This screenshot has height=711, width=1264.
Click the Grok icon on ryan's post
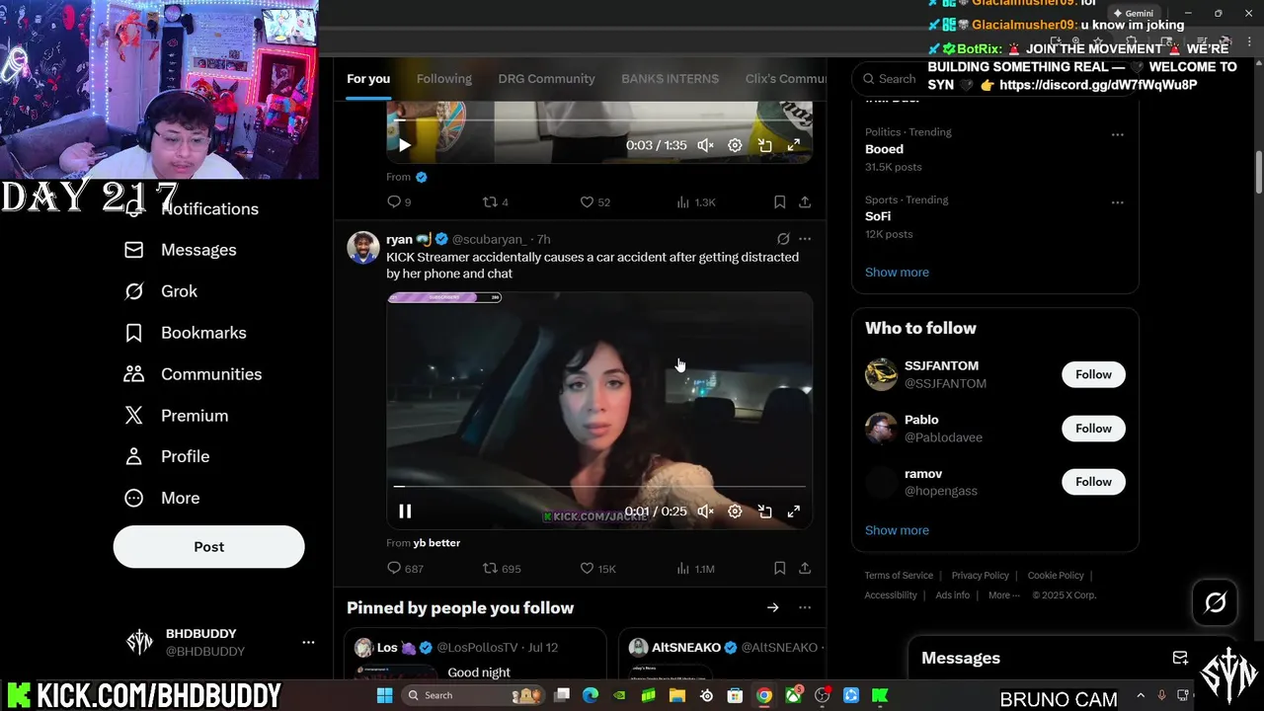[x=783, y=239]
